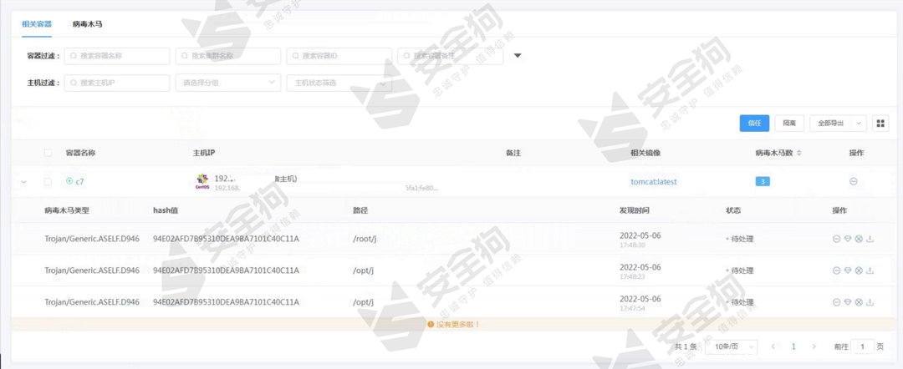
Task: Open the 10条/页 page size dropdown
Action: pos(734,346)
